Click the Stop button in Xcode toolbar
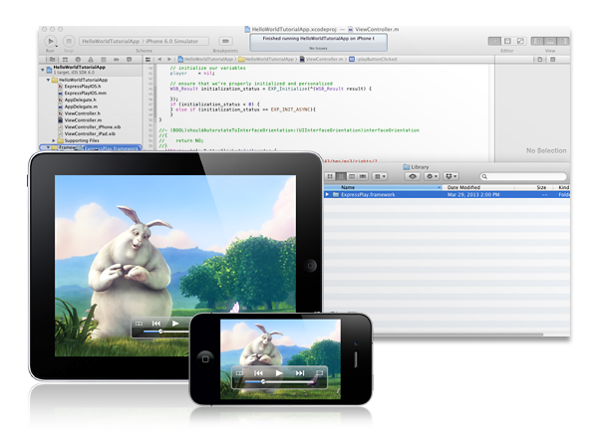This screenshot has height=444, width=596. pyautogui.click(x=69, y=41)
